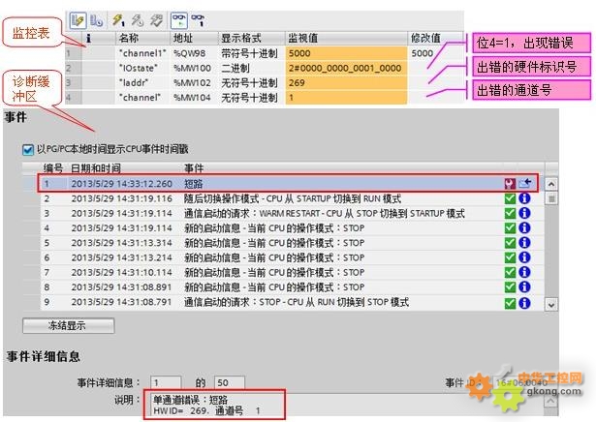Screen dimensions: 596x422
Task: Click the enable peripheral outputs toolbar icon
Action: point(156,20)
